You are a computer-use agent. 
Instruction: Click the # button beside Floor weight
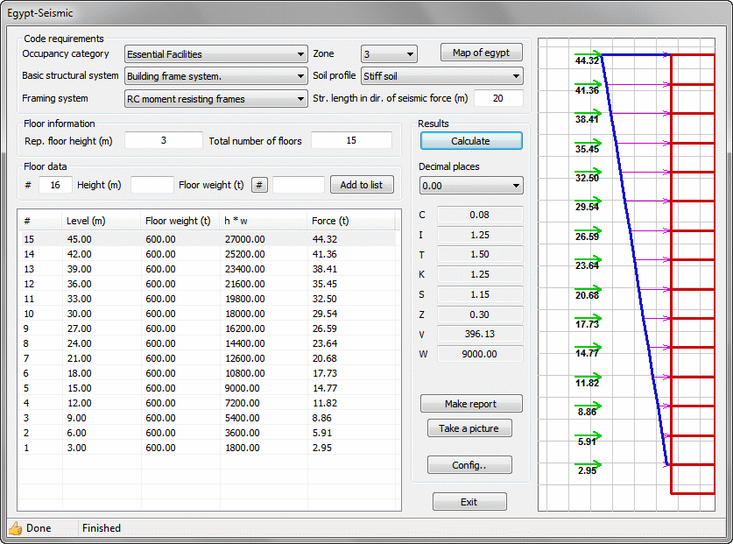pyautogui.click(x=259, y=185)
